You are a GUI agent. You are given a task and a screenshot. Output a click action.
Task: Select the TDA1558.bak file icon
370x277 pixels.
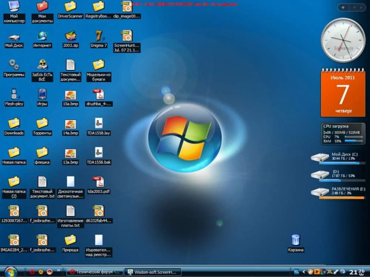coord(99,156)
